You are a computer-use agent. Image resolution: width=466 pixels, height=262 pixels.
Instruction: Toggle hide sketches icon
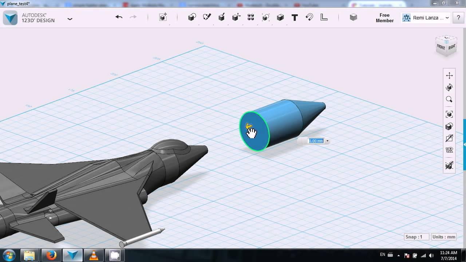click(449, 138)
